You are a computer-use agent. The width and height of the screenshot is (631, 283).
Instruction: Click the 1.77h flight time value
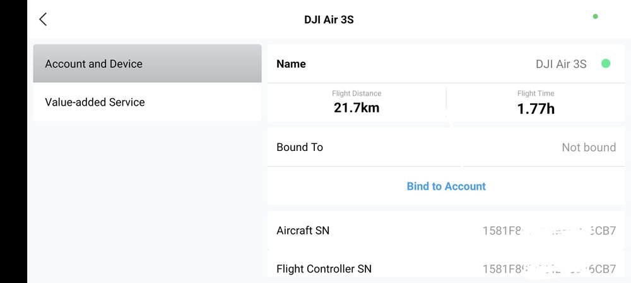coord(536,108)
